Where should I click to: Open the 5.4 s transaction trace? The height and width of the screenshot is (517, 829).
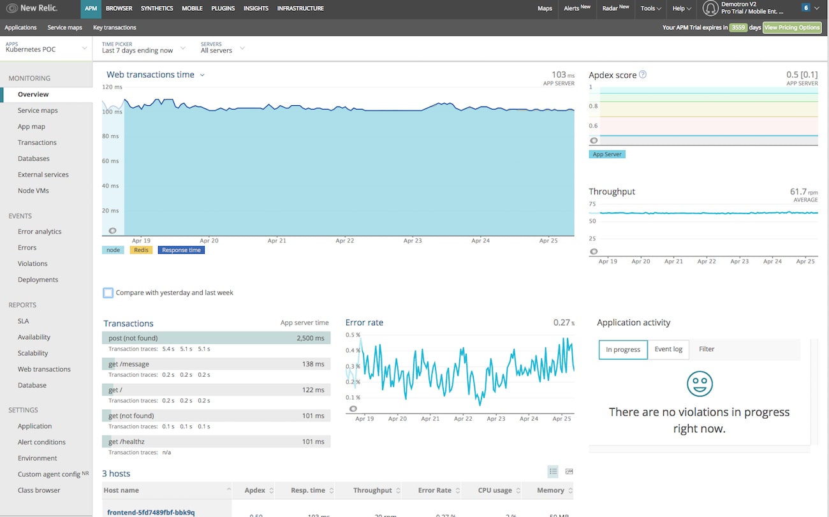click(168, 349)
